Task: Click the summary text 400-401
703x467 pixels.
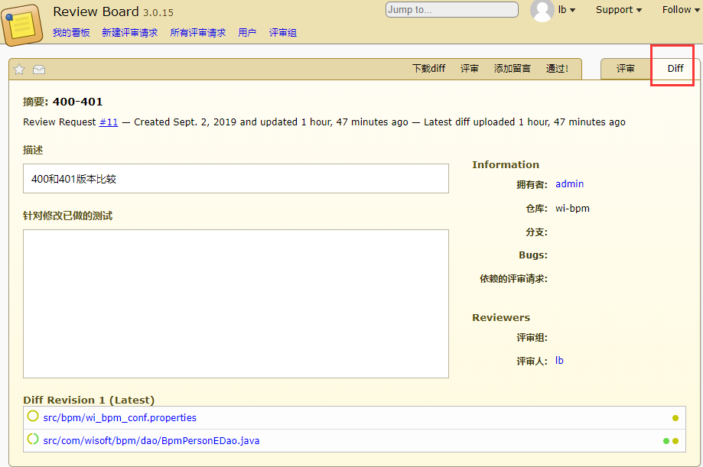Action: coord(77,102)
